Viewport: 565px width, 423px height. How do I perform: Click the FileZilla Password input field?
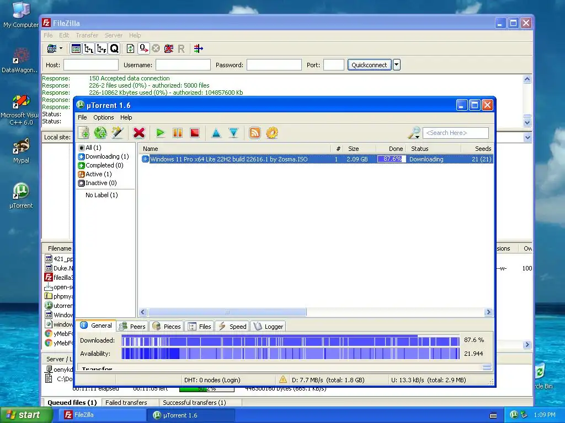274,65
